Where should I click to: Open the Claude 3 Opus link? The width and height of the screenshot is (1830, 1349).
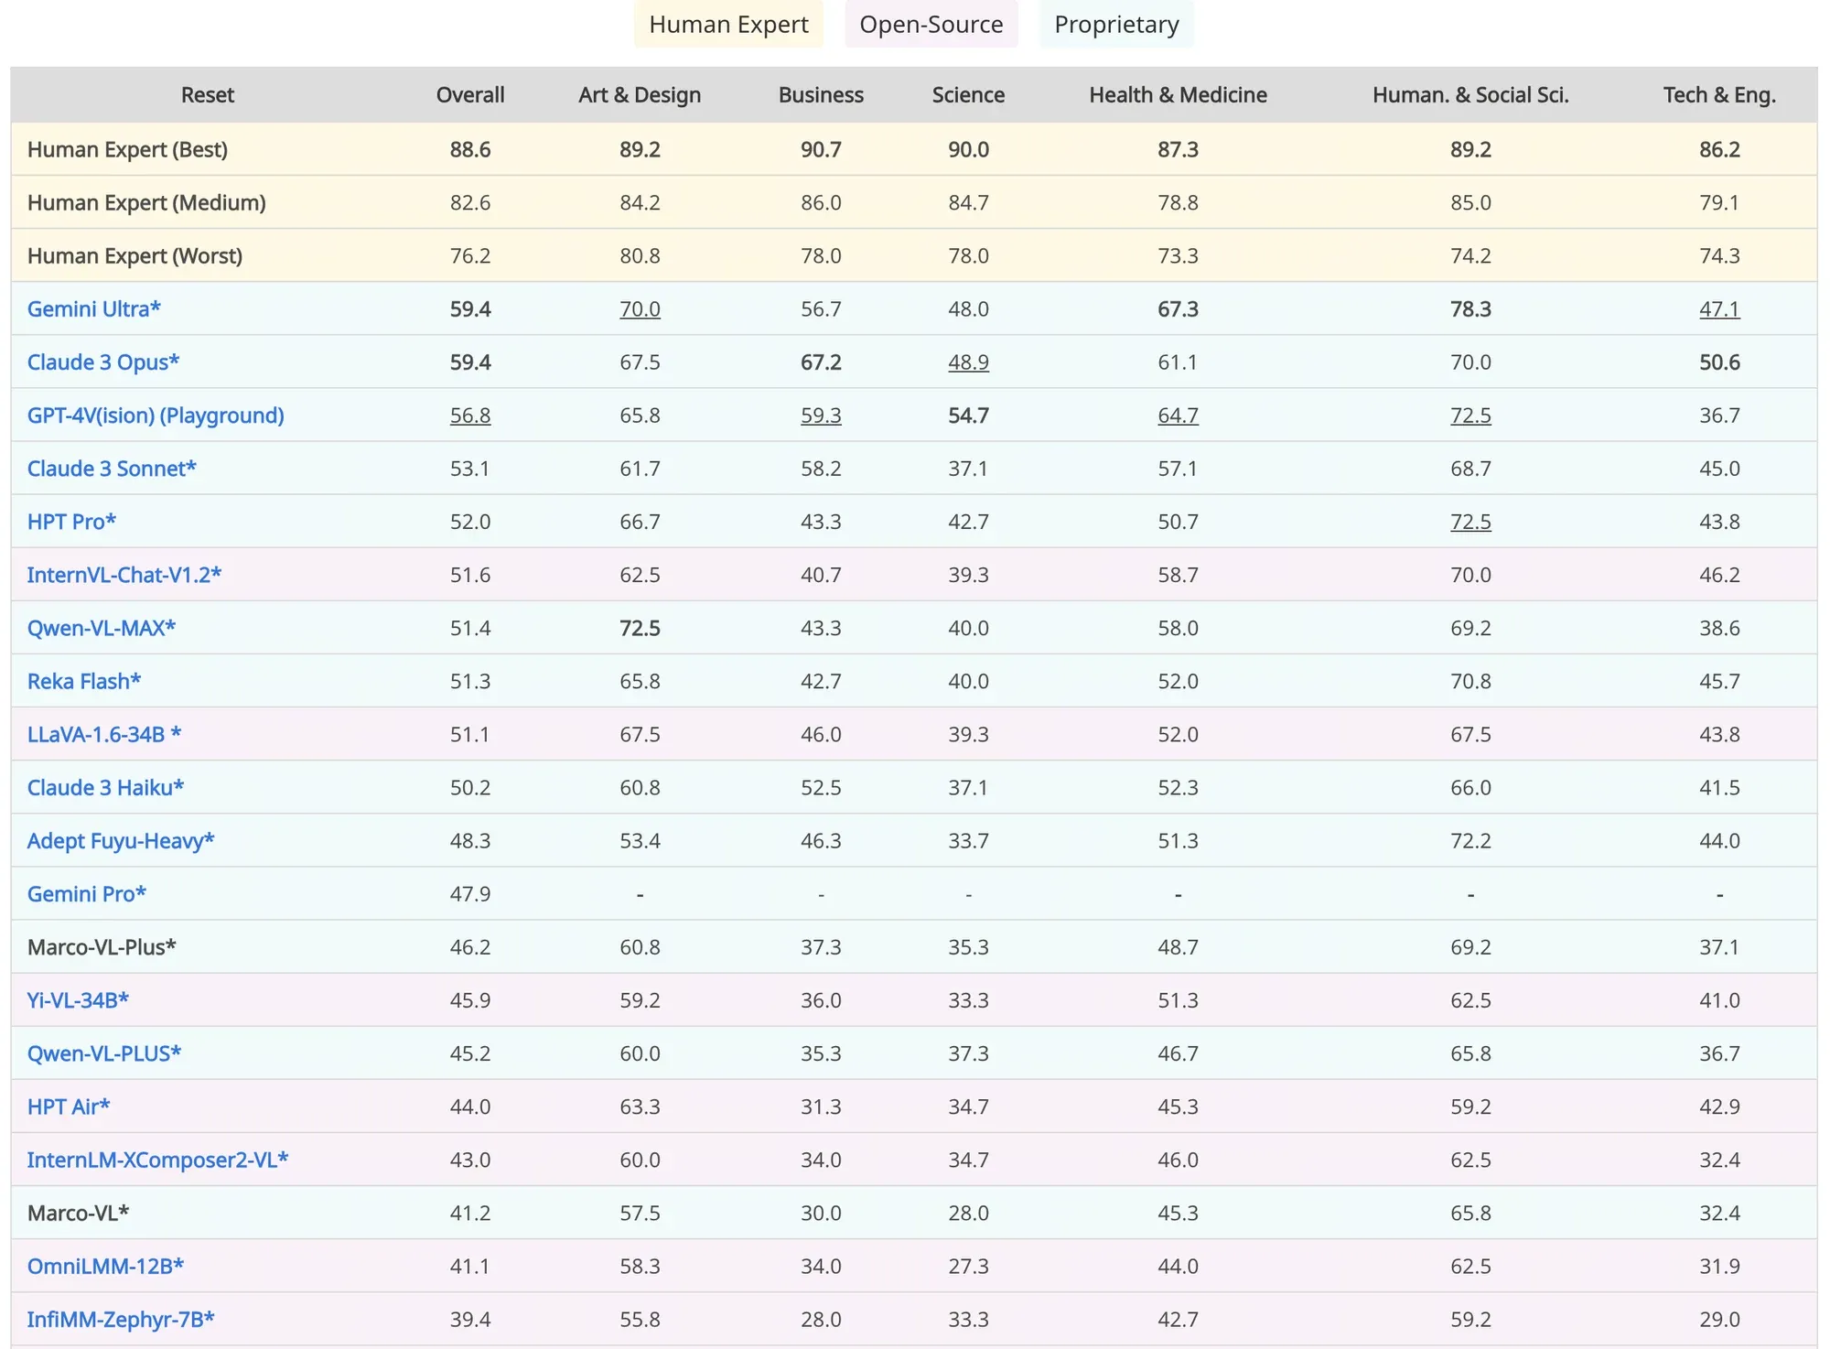[102, 362]
